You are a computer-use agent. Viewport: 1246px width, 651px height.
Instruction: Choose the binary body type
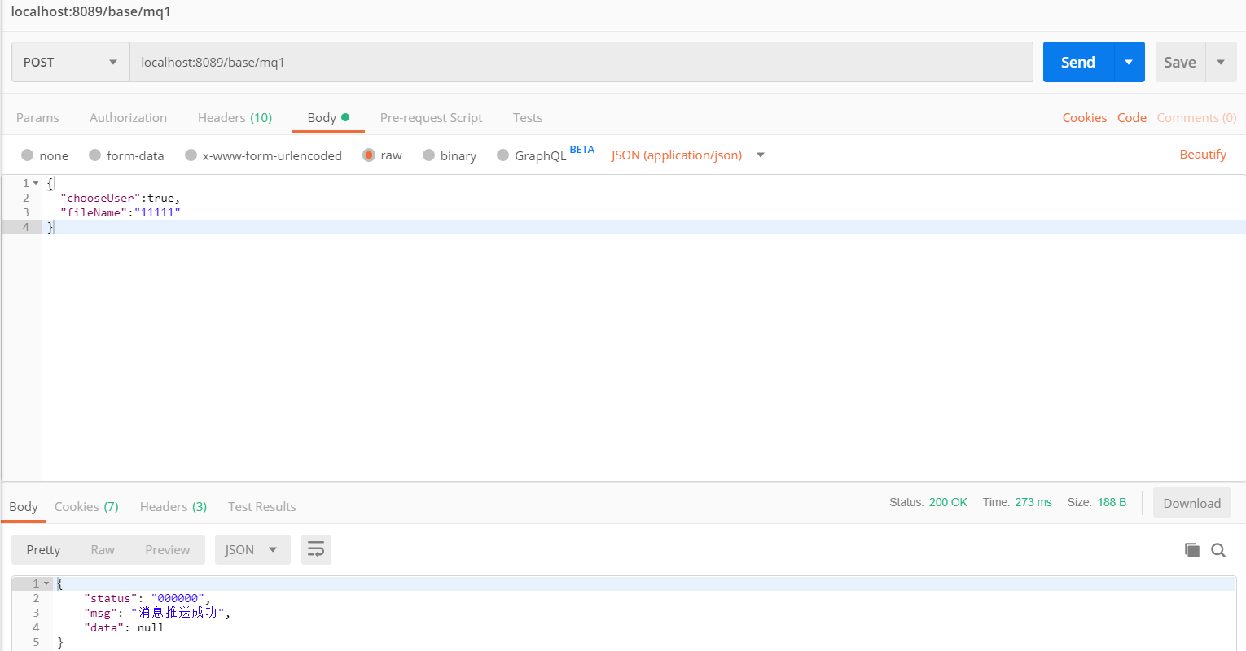[x=429, y=155]
